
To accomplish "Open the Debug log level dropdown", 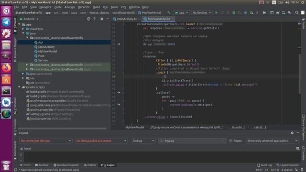I will click(x=143, y=141).
